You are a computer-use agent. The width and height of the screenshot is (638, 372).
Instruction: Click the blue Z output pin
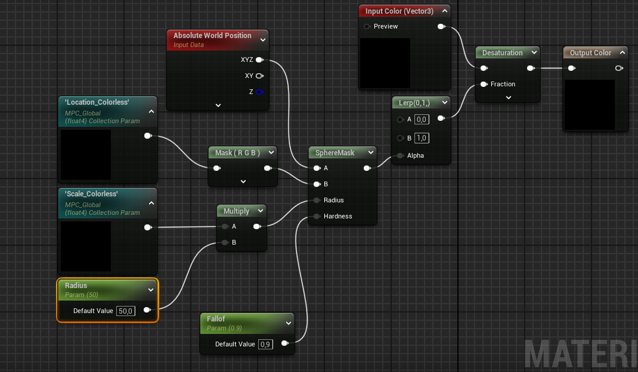pyautogui.click(x=259, y=92)
